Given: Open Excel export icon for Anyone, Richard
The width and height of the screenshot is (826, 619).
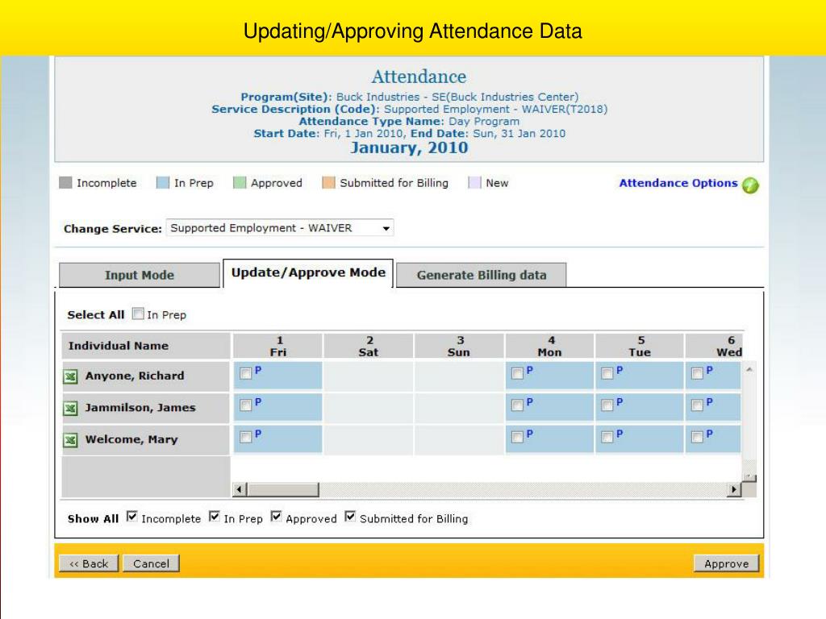Looking at the screenshot, I should pos(71,376).
